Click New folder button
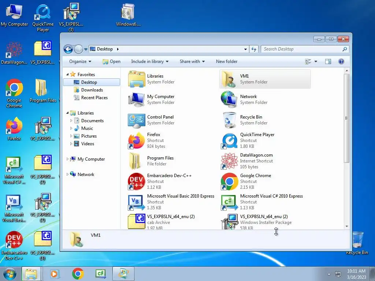 pyautogui.click(x=226, y=61)
